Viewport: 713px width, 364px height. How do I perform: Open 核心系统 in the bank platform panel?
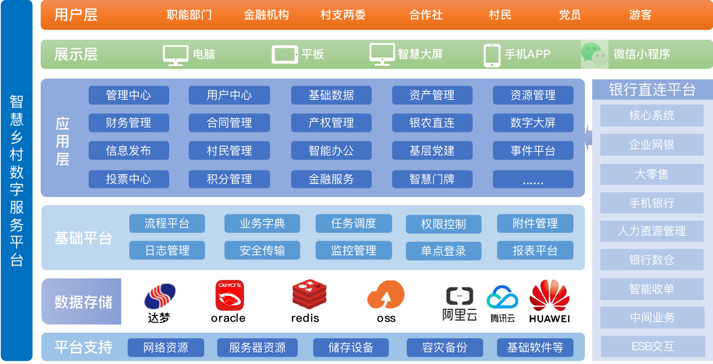[652, 116]
